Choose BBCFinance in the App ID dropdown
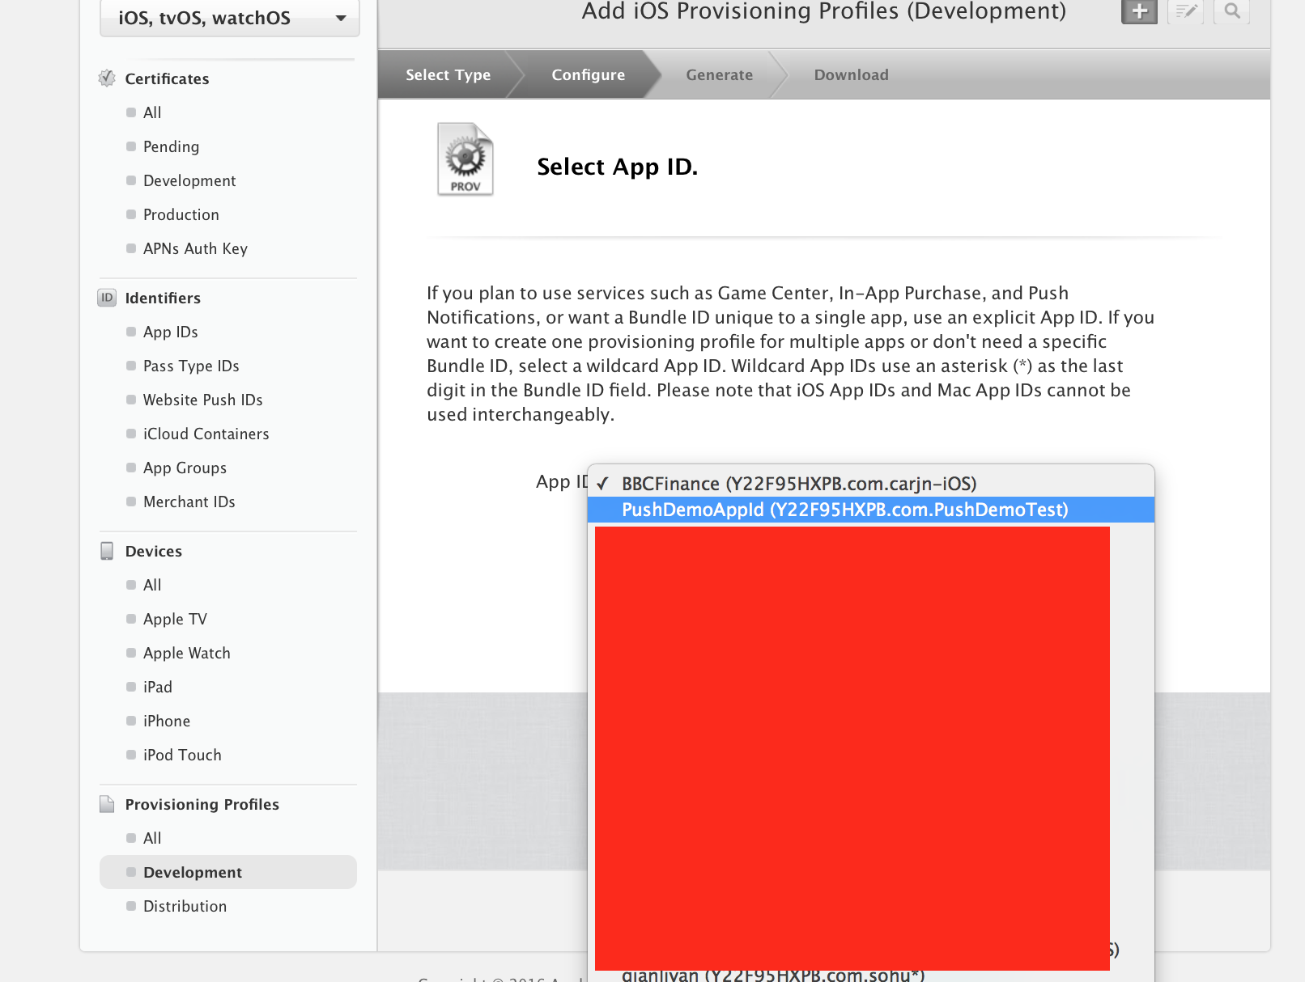Viewport: 1305px width, 982px height. [x=798, y=484]
